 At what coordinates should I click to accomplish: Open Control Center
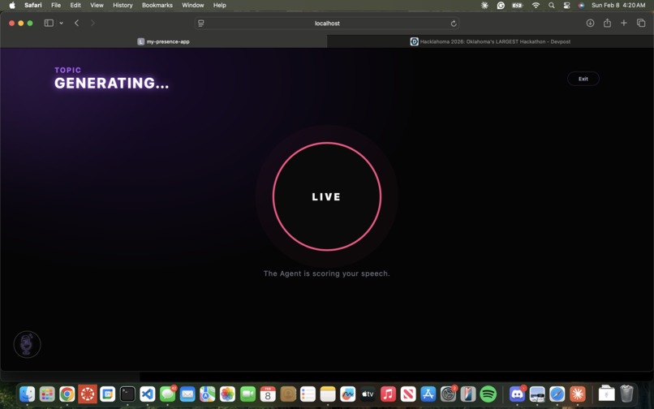tap(566, 5)
